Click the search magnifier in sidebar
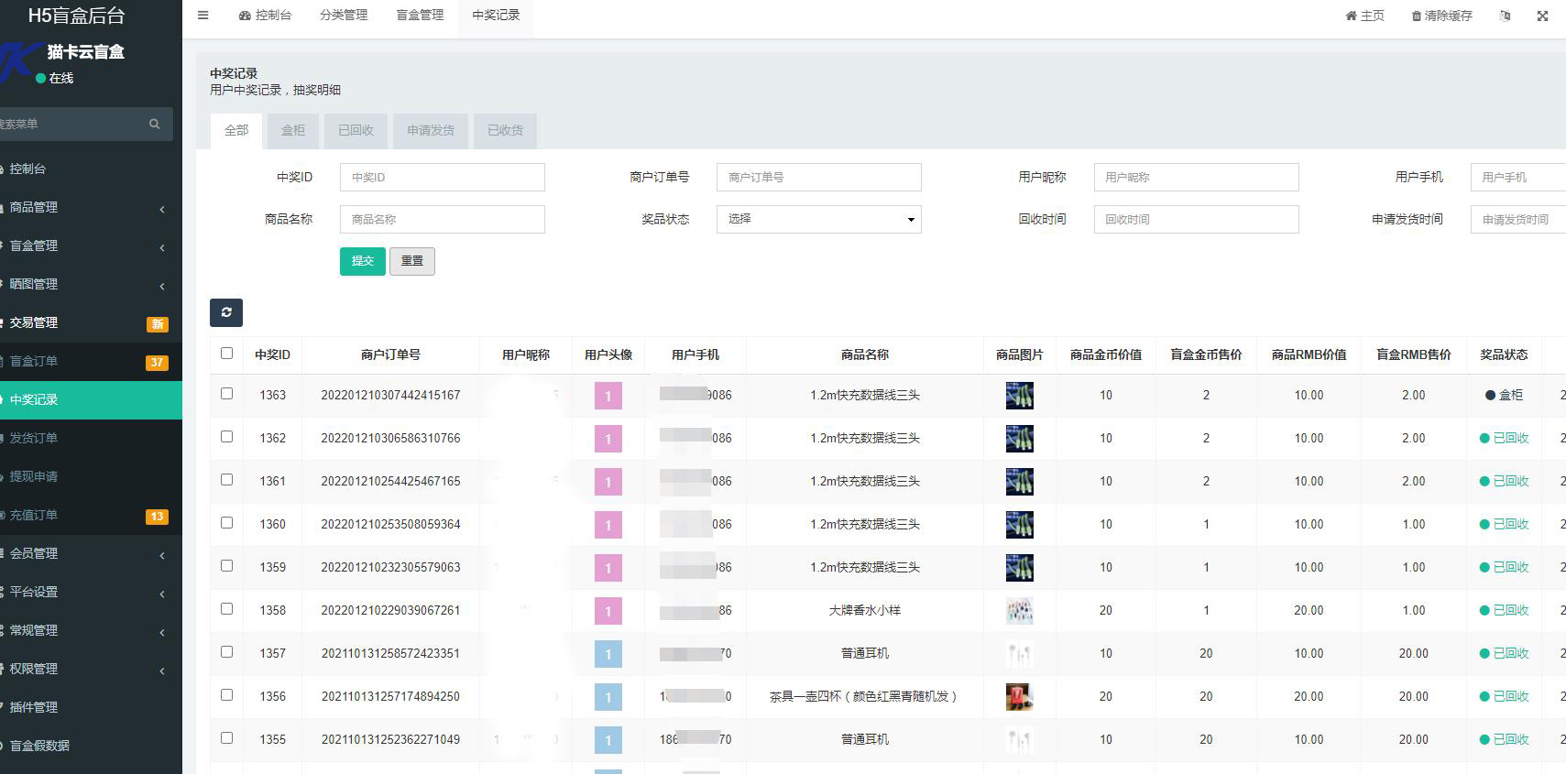The image size is (1566, 774). 154,124
